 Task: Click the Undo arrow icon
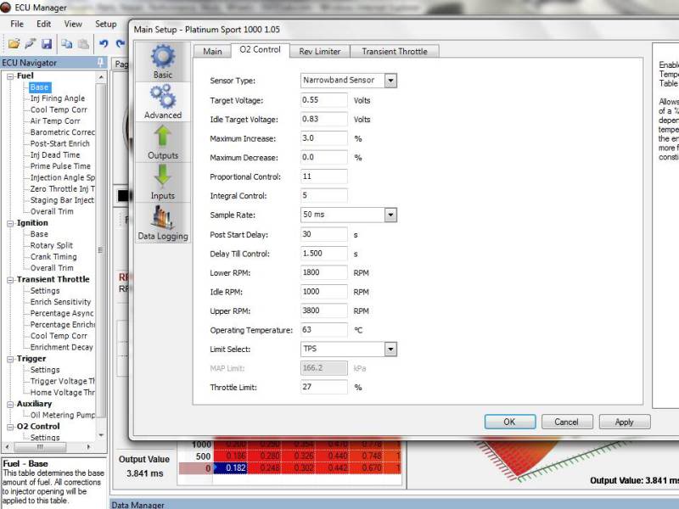tap(104, 43)
